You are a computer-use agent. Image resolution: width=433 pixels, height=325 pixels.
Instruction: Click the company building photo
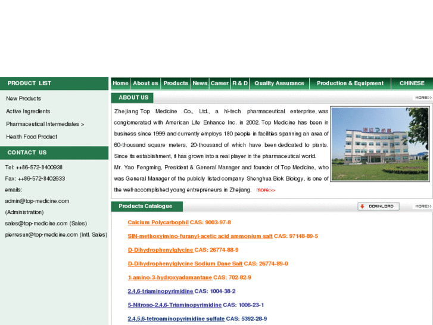click(380, 144)
